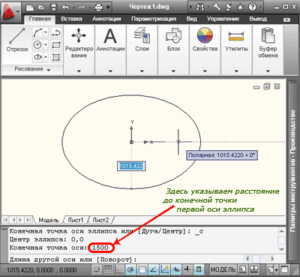Expand the Редактирование panel dropdown arrow
Screen dimensions: 300x277
[79, 71]
